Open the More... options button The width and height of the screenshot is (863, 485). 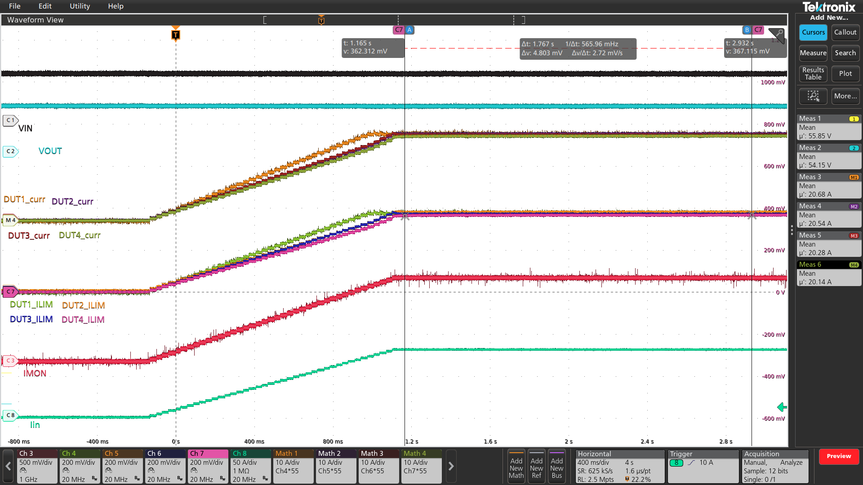(845, 96)
